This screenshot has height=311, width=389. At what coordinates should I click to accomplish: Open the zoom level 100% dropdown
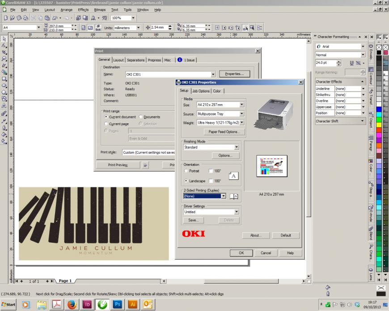(133, 18)
